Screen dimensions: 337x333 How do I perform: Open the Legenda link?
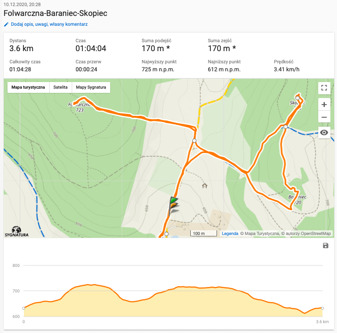click(230, 234)
